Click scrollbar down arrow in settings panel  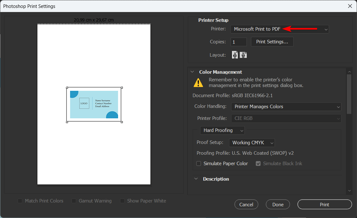pyautogui.click(x=349, y=191)
